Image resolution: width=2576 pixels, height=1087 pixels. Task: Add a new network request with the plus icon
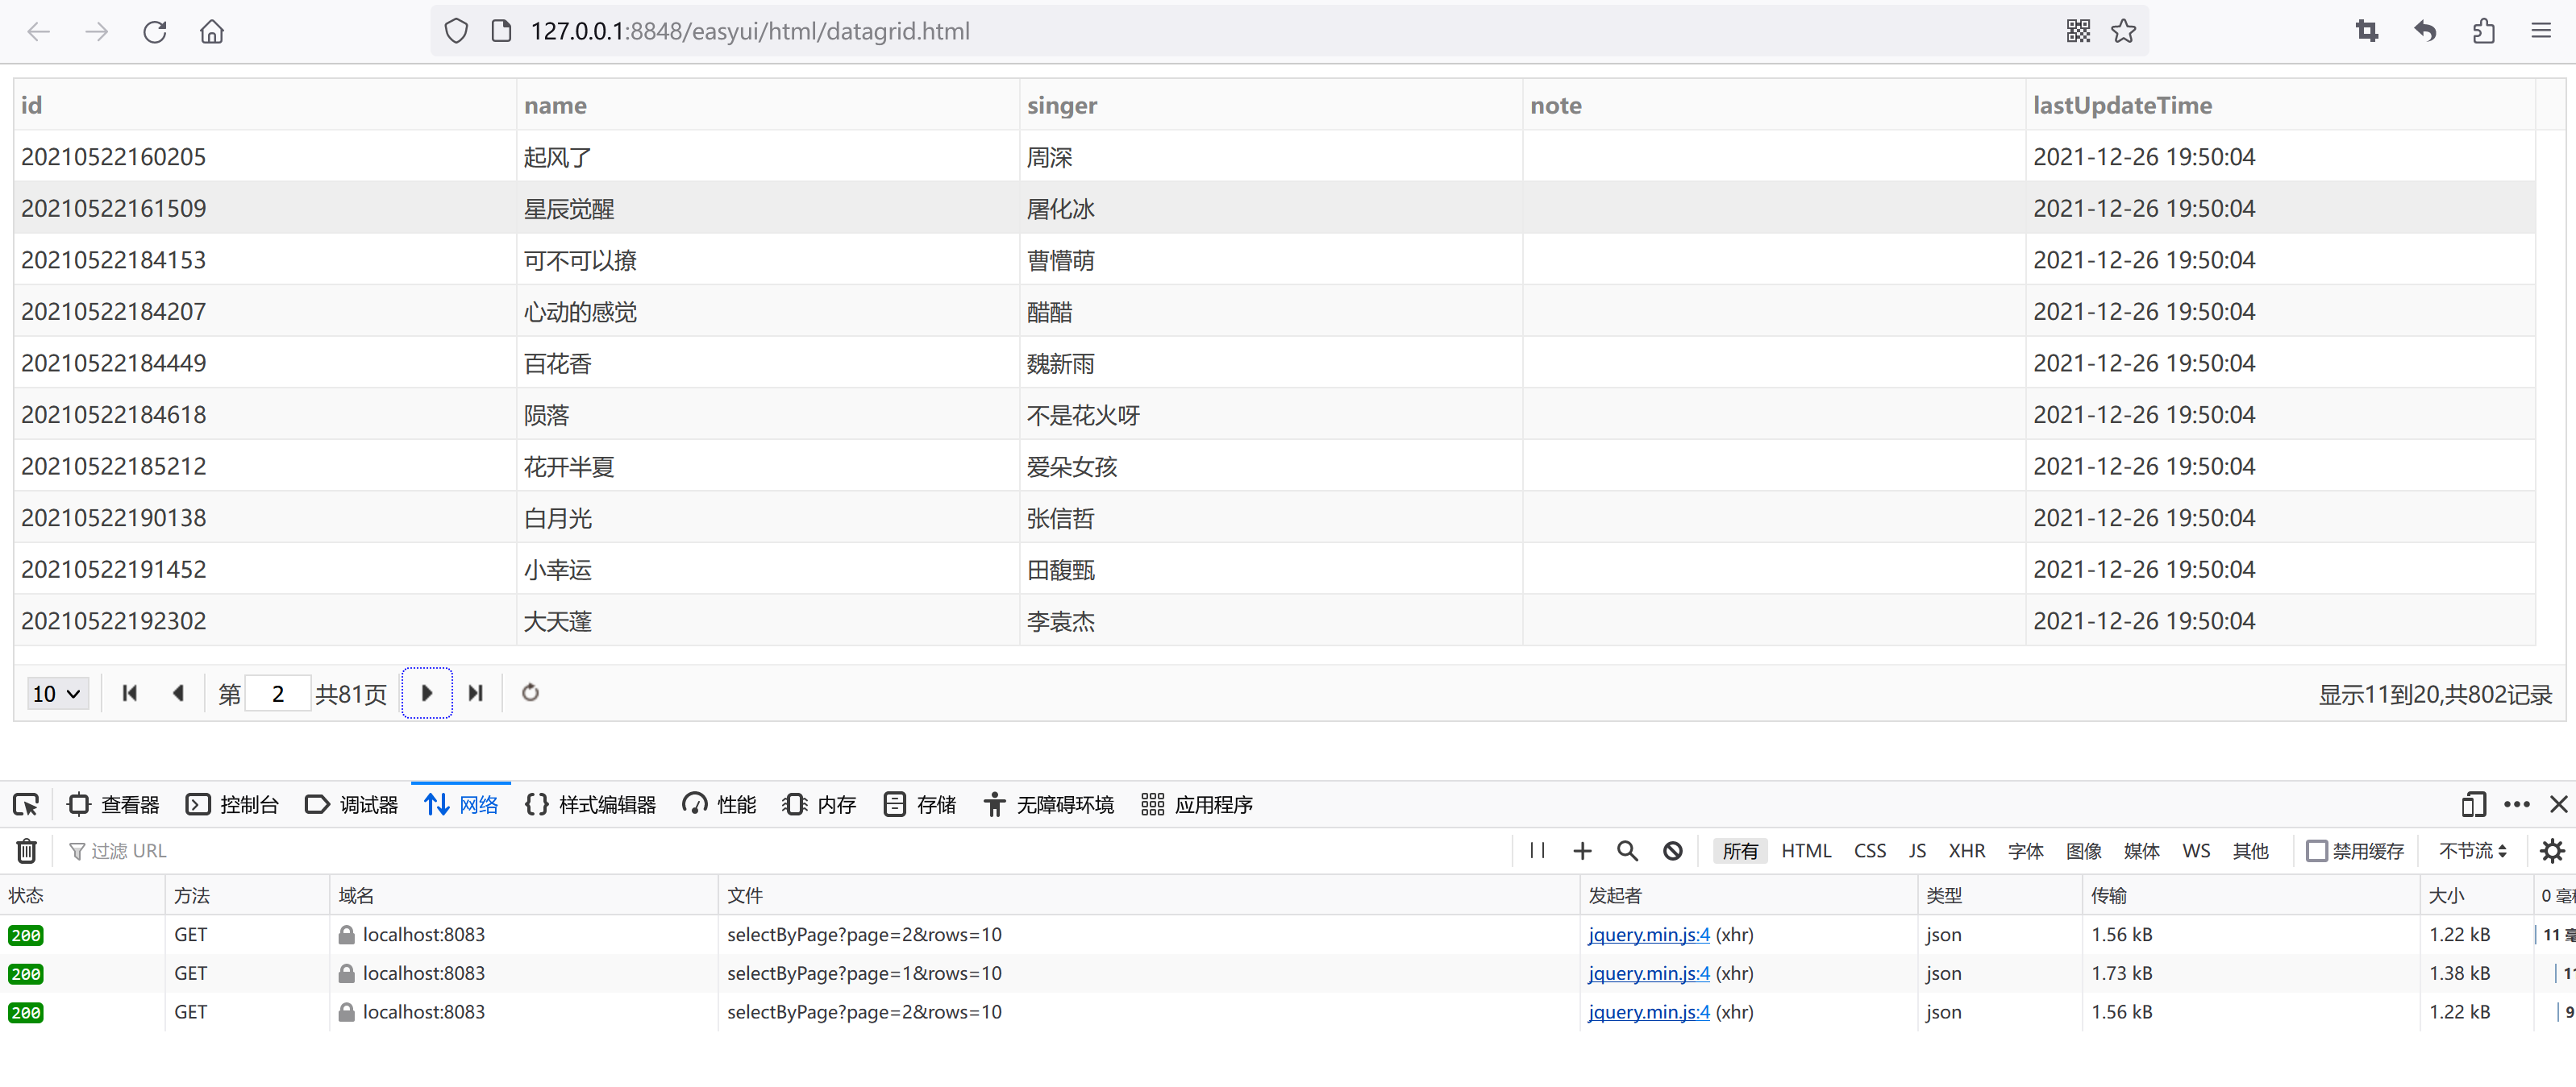click(1582, 851)
